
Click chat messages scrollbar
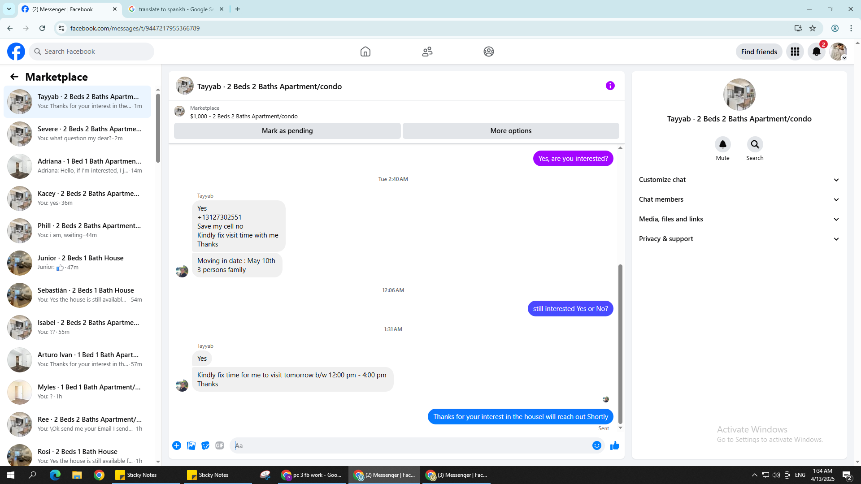(620, 344)
